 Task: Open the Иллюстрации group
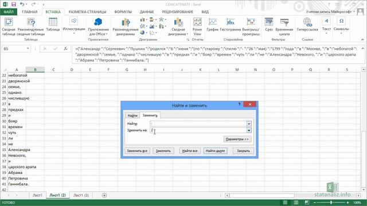click(74, 26)
